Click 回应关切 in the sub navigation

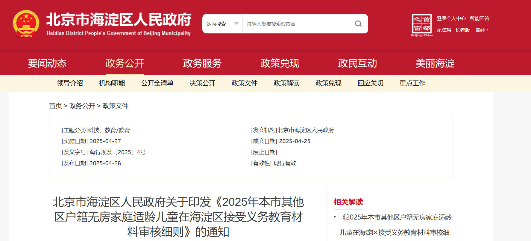[370, 83]
